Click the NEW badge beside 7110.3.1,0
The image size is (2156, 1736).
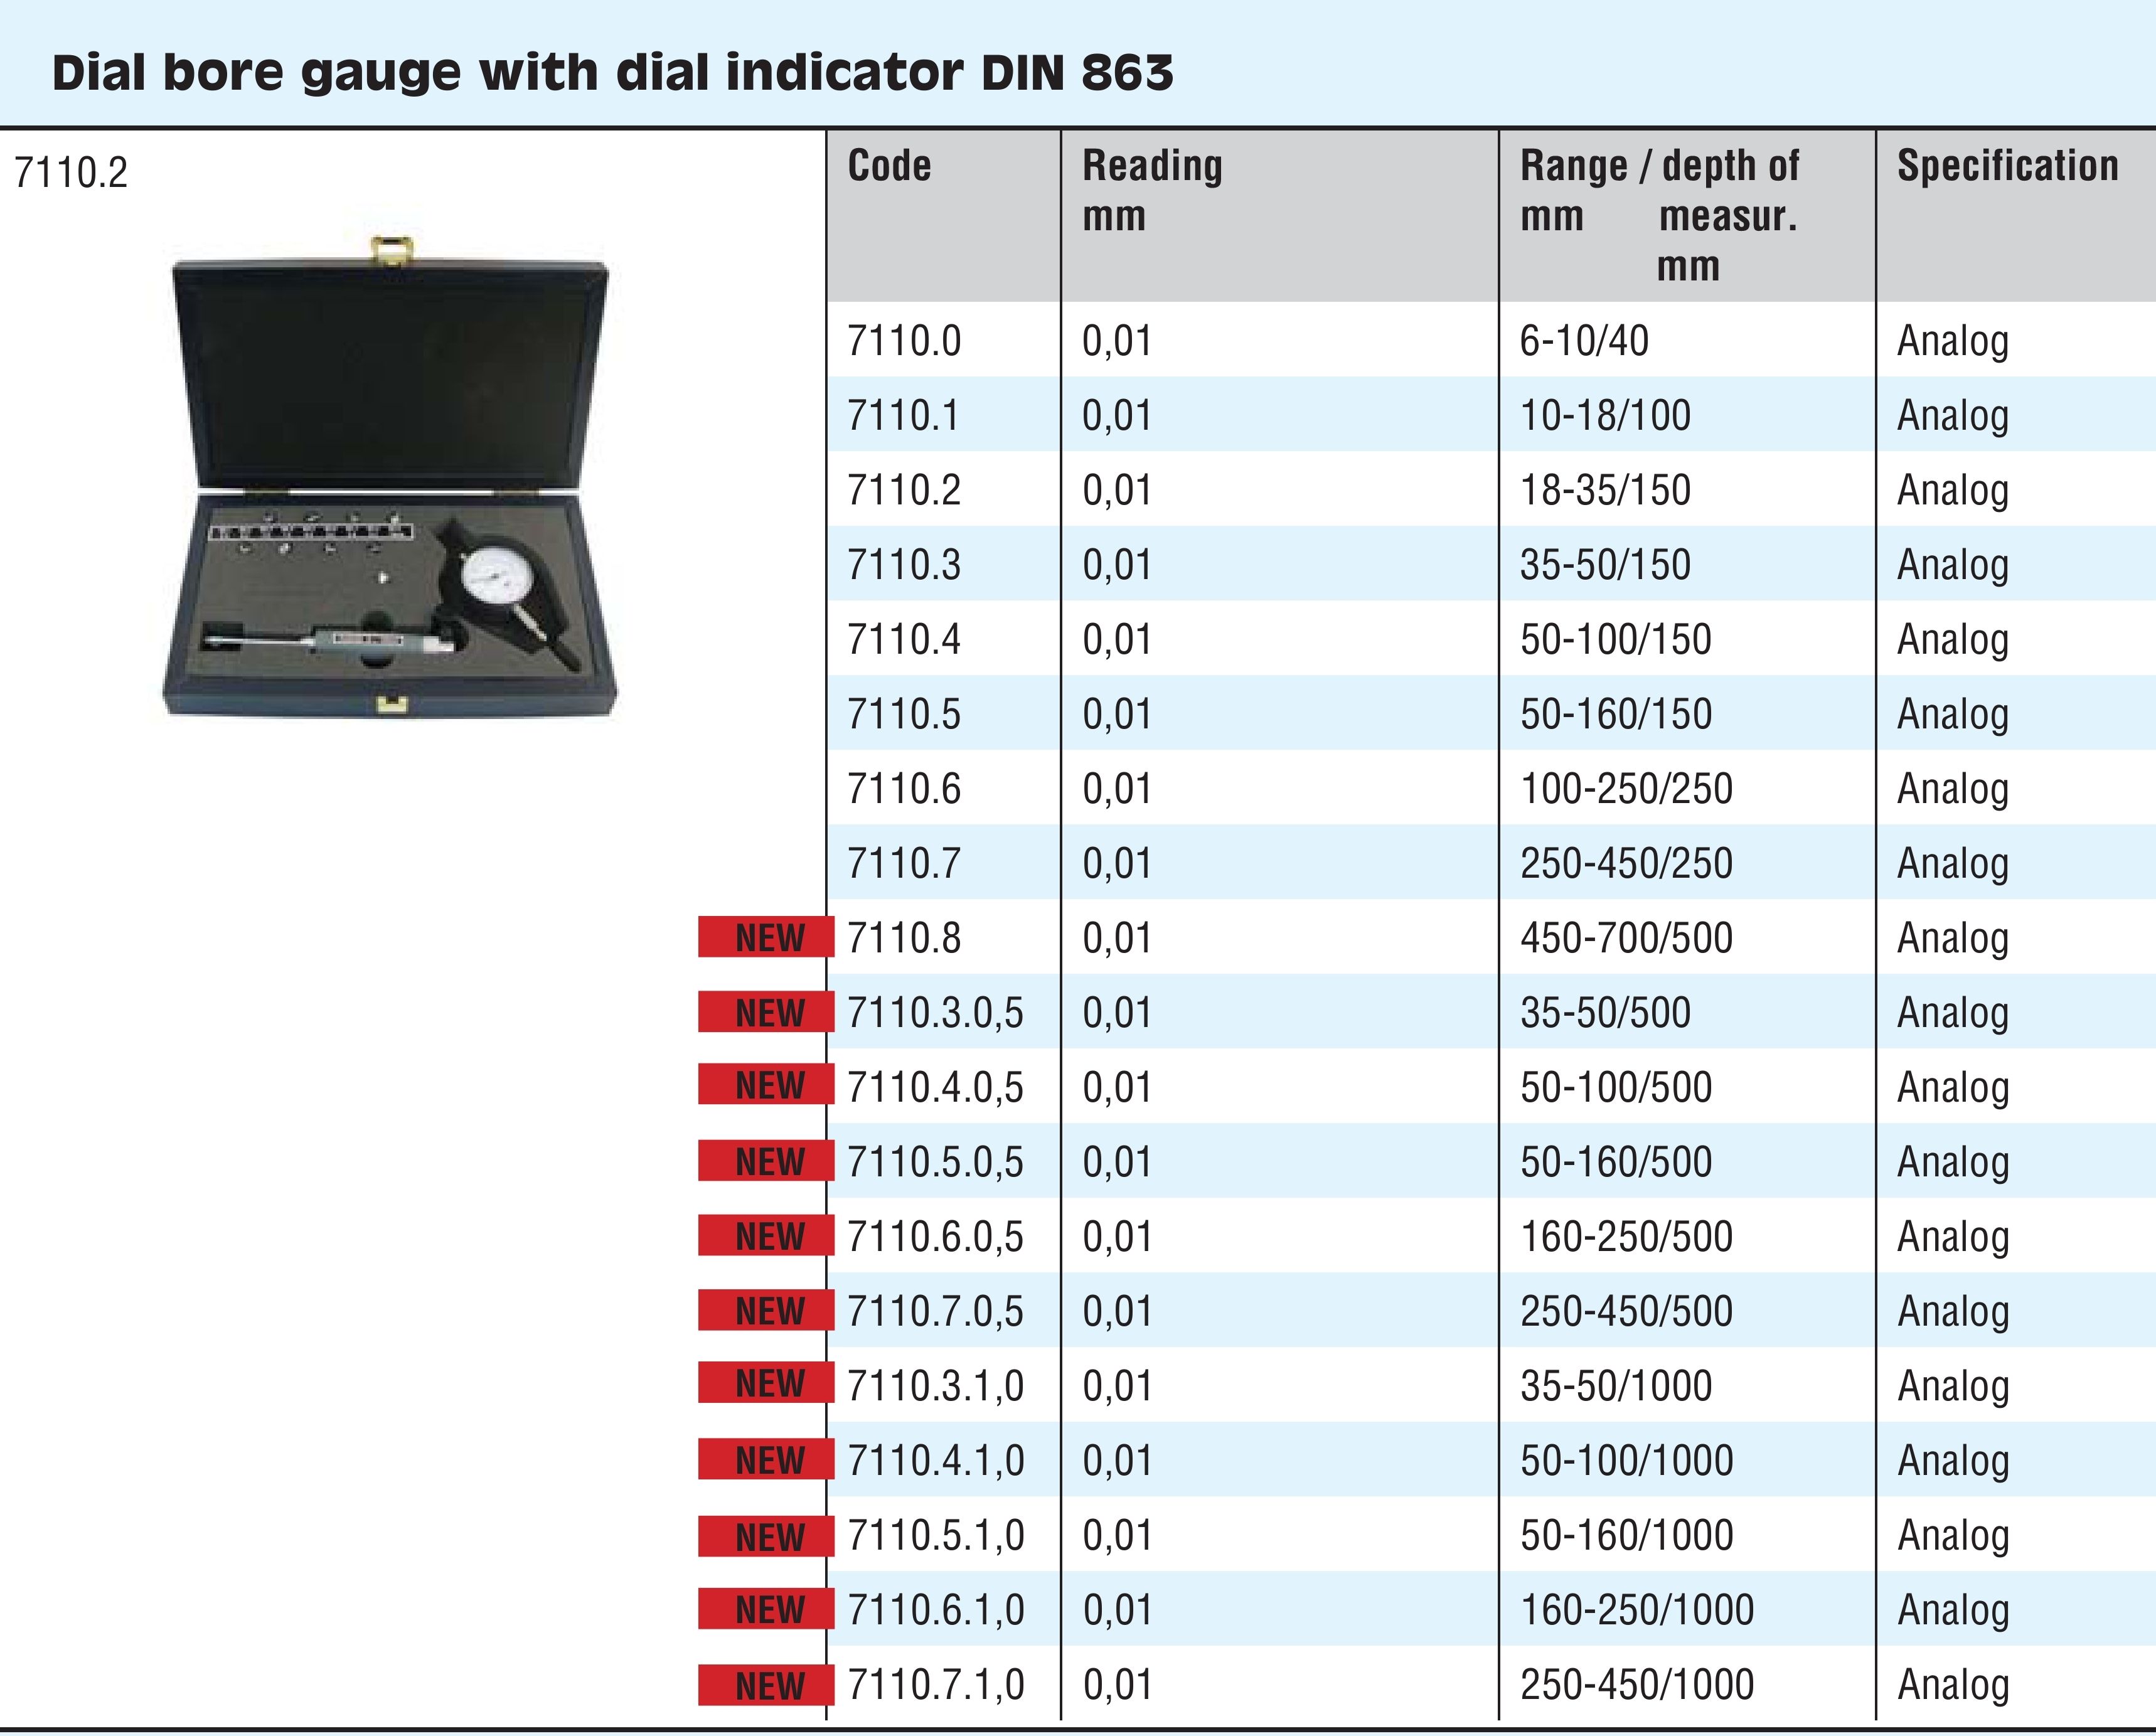[766, 1383]
